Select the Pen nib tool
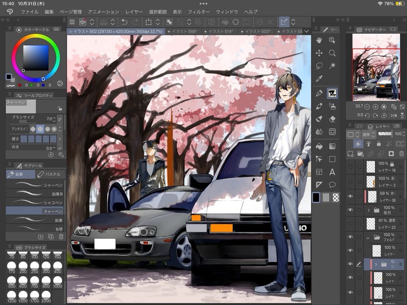The height and width of the screenshot is (305, 407). click(x=319, y=93)
